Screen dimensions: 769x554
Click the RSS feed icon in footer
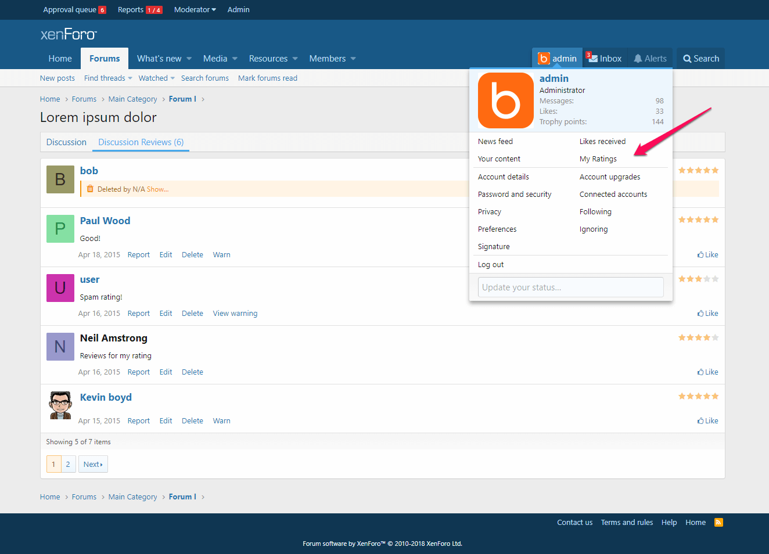[x=718, y=522]
